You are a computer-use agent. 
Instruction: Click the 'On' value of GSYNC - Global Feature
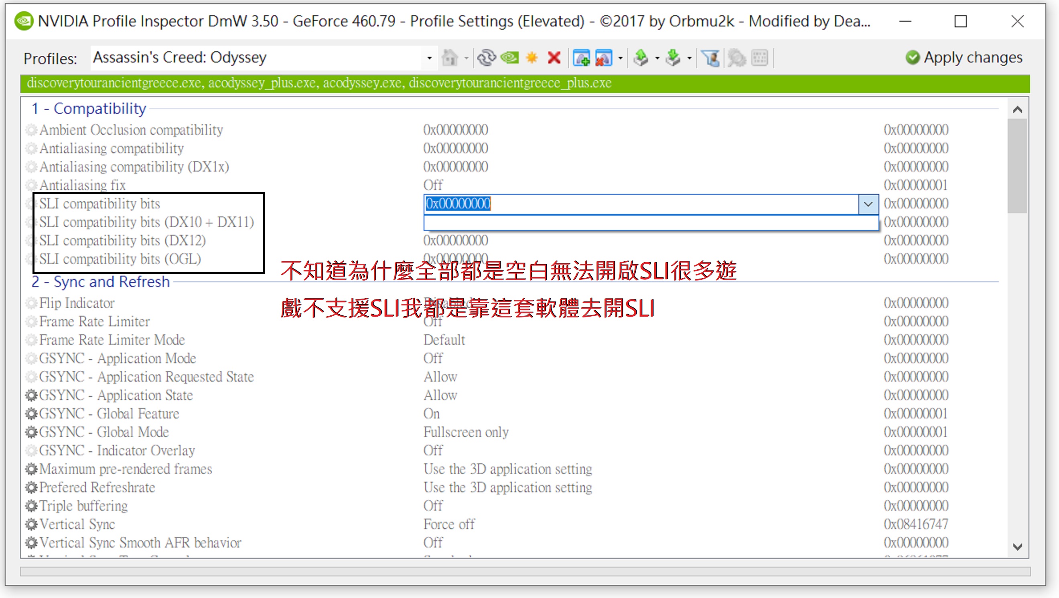pyautogui.click(x=432, y=414)
